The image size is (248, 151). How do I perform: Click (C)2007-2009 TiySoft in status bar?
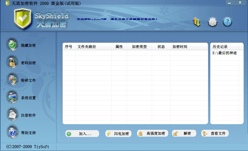(x=28, y=147)
